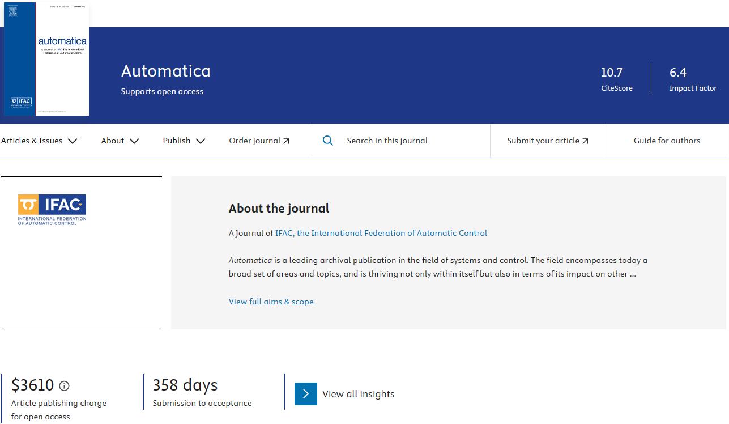The image size is (729, 424).
Task: Open Submit your article link
Action: [x=548, y=141]
